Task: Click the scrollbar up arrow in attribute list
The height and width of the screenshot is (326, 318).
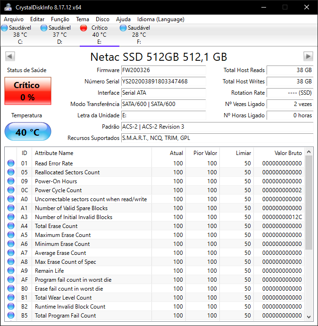Action: (x=309, y=152)
